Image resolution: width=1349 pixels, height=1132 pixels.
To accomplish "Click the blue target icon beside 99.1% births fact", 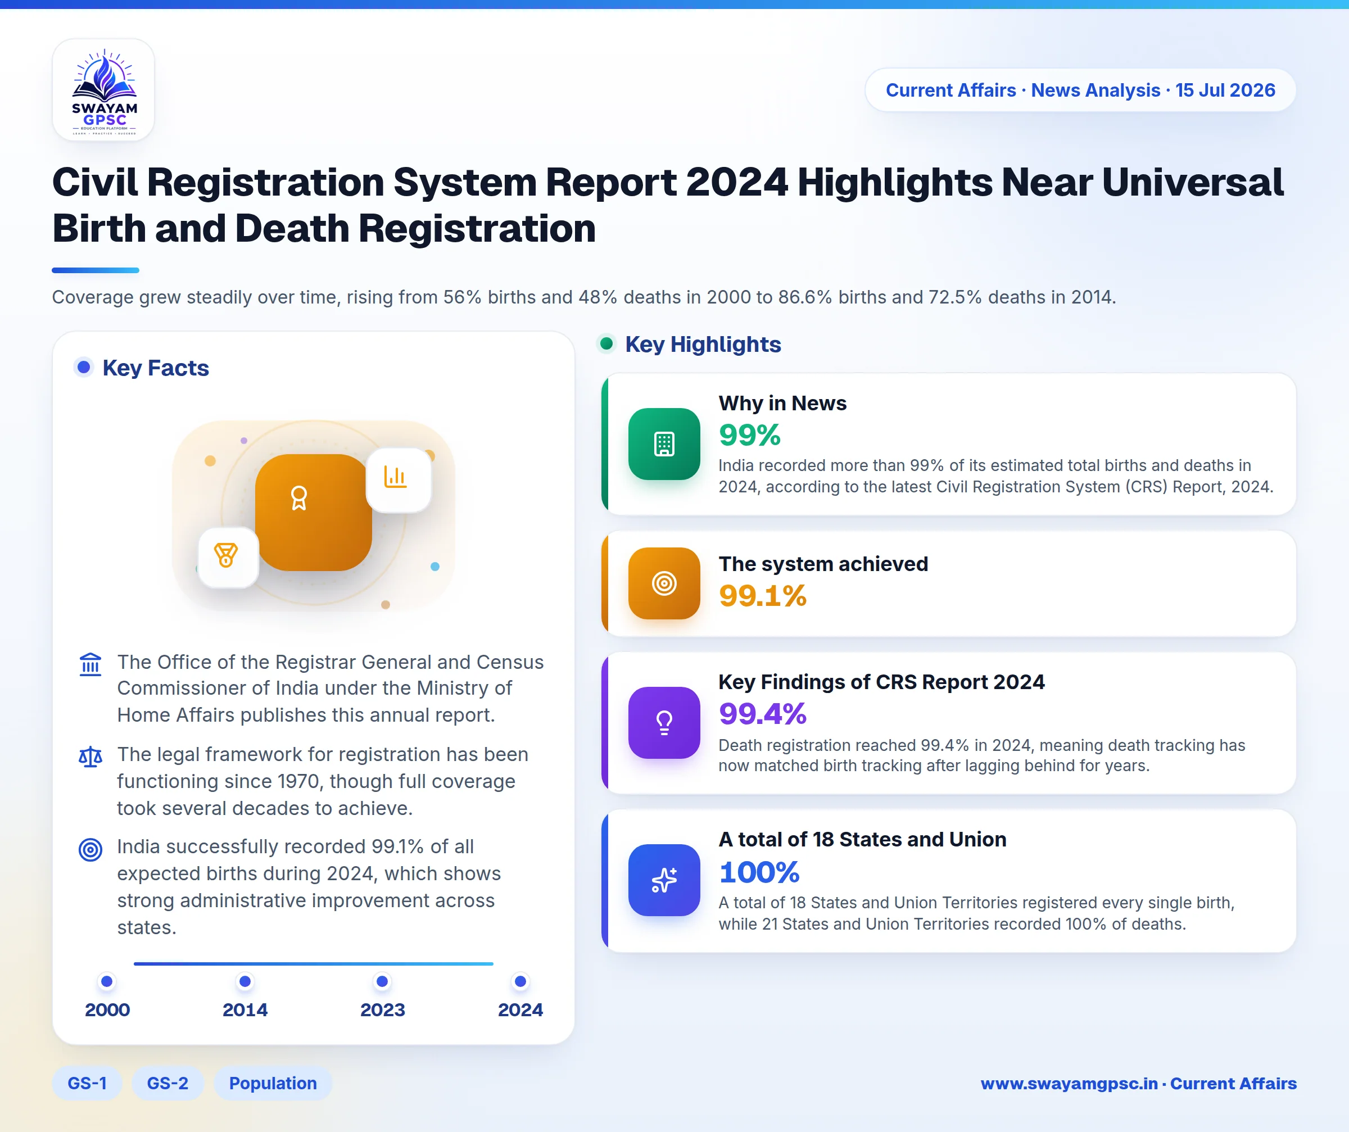I will pyautogui.click(x=90, y=849).
